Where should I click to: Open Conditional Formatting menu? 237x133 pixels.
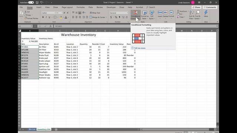click(136, 15)
